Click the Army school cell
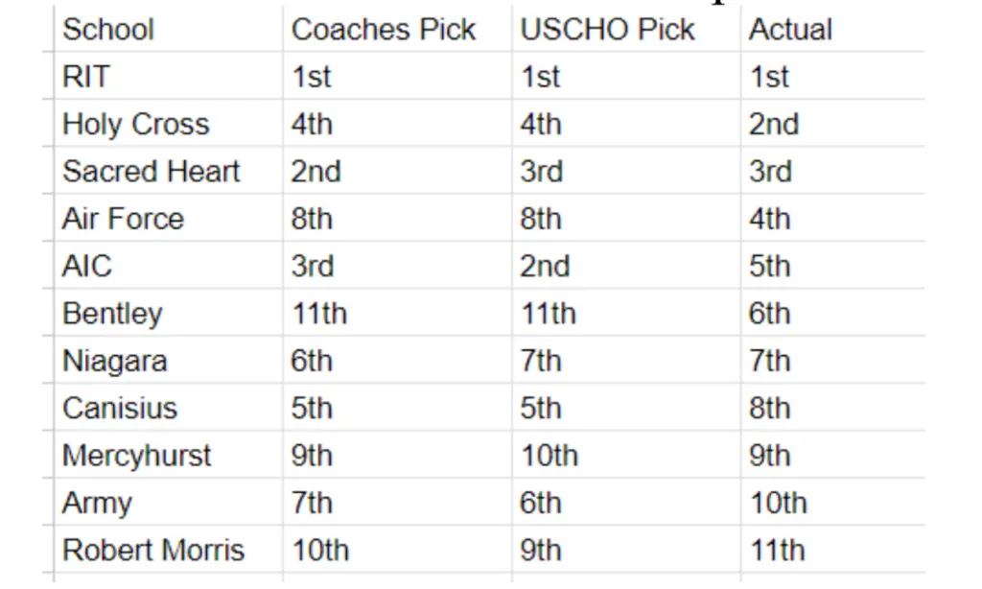Screen dimensions: 982x589 [169, 502]
